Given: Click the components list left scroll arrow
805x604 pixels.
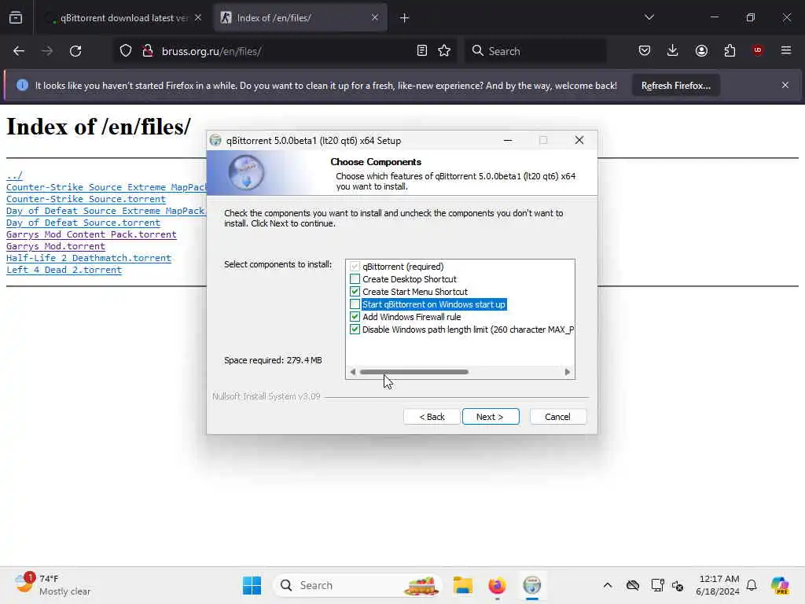Looking at the screenshot, I should tap(353, 372).
